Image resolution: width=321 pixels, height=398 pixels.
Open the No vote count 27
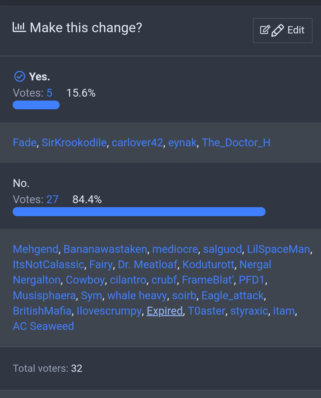[52, 200]
